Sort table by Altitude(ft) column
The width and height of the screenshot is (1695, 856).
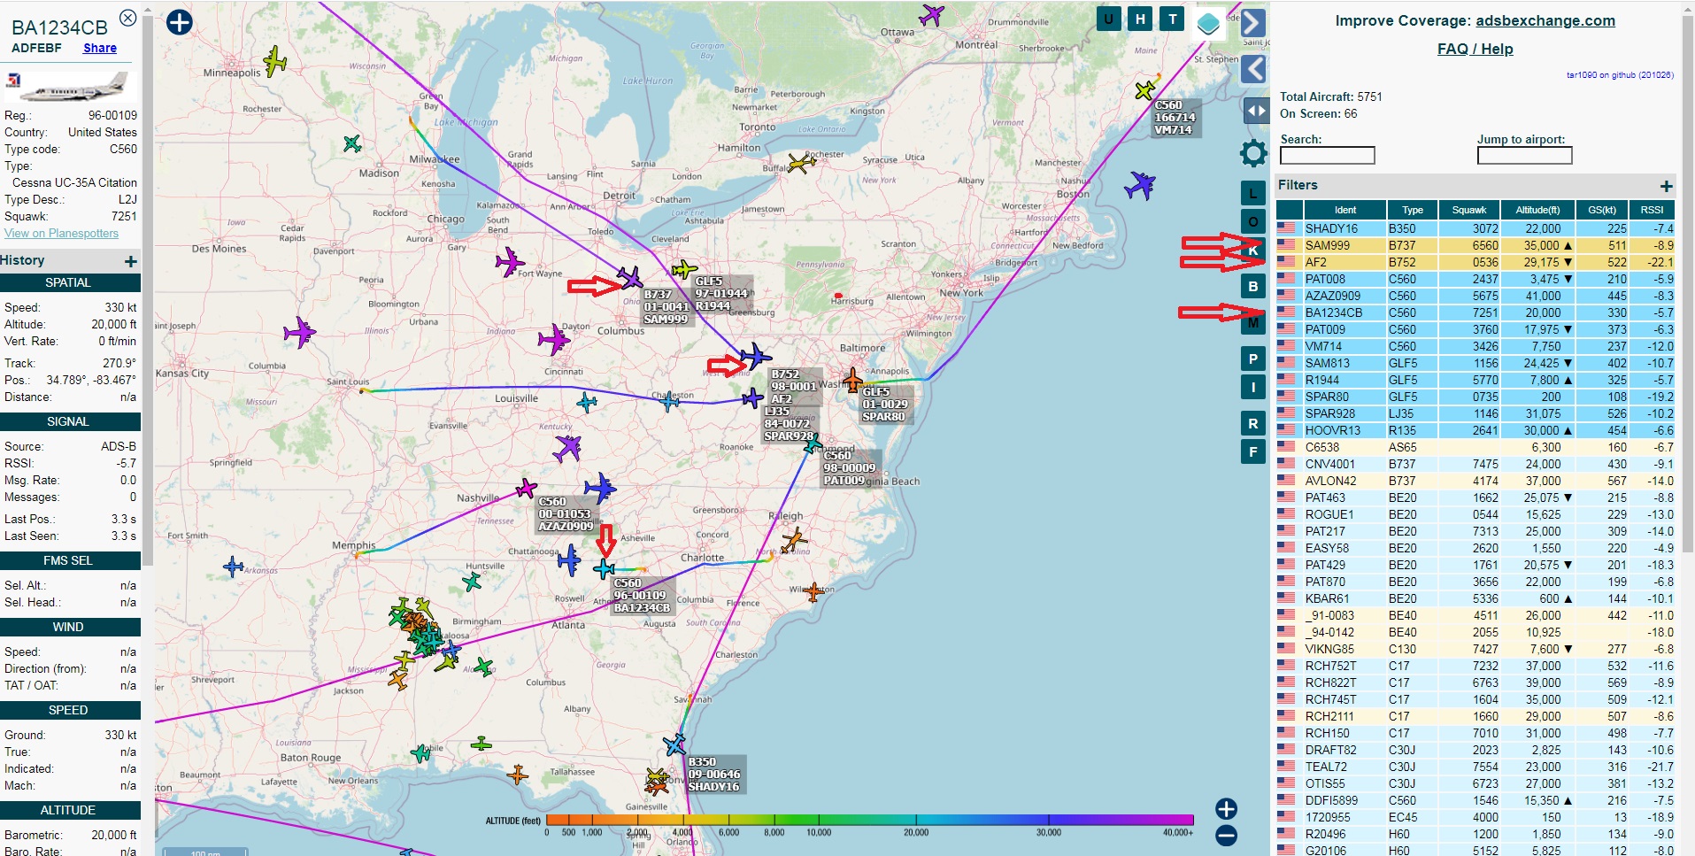[1537, 210]
